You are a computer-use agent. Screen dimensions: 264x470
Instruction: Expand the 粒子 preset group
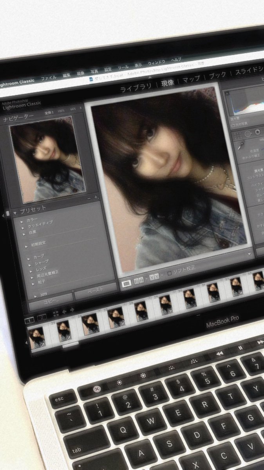34,283
